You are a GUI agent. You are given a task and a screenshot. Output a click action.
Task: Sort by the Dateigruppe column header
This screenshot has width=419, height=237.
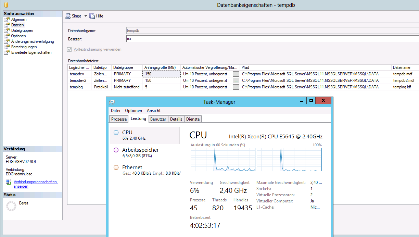[127, 67]
